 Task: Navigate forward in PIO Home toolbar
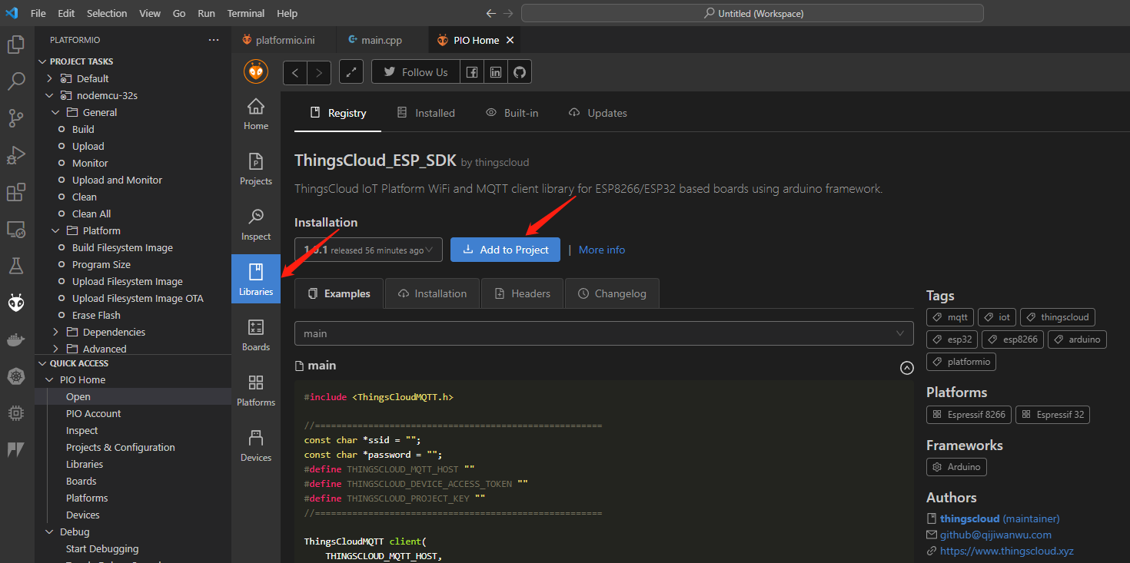(x=319, y=72)
